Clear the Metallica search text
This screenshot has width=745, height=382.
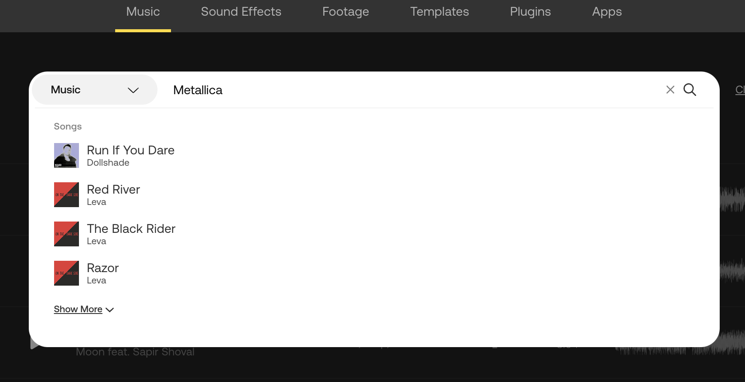pos(670,90)
